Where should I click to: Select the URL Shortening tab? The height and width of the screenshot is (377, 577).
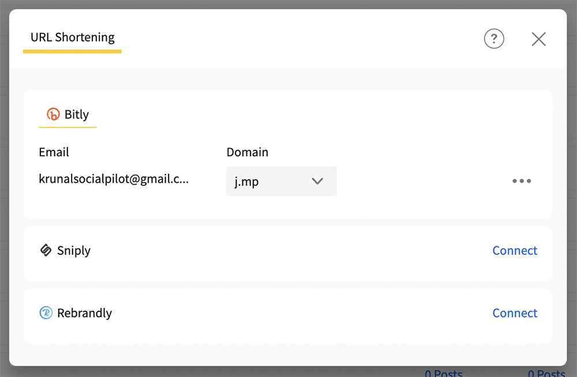point(72,38)
